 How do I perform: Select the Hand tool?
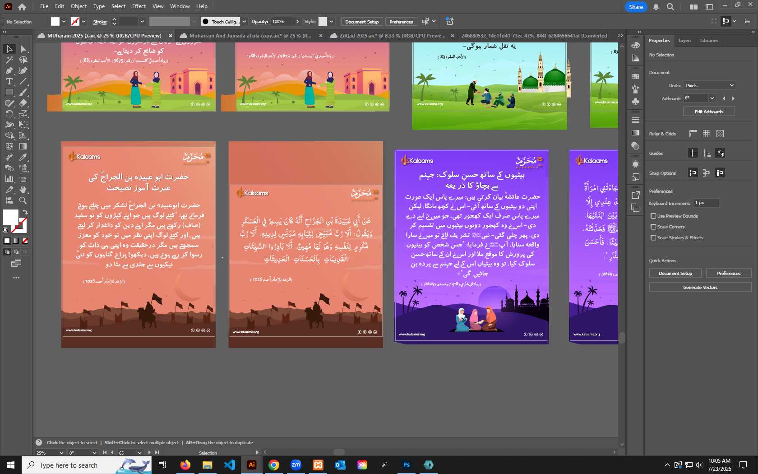tap(23, 190)
